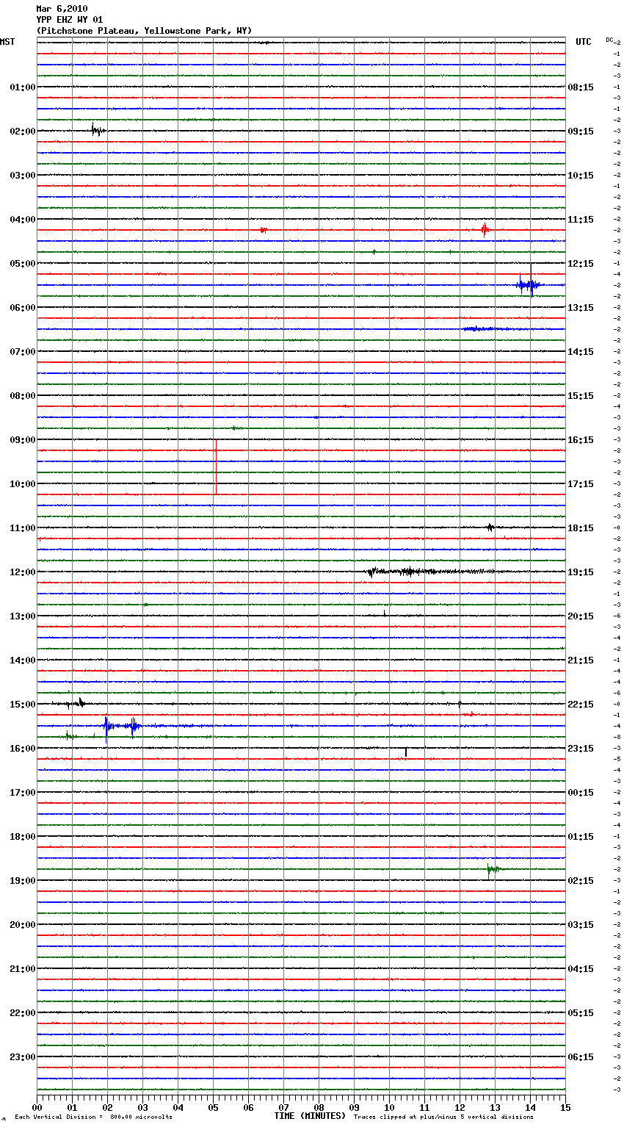Select the black event on the 11:00 trace
This screenshot has height=1127, width=624.
pos(490,527)
